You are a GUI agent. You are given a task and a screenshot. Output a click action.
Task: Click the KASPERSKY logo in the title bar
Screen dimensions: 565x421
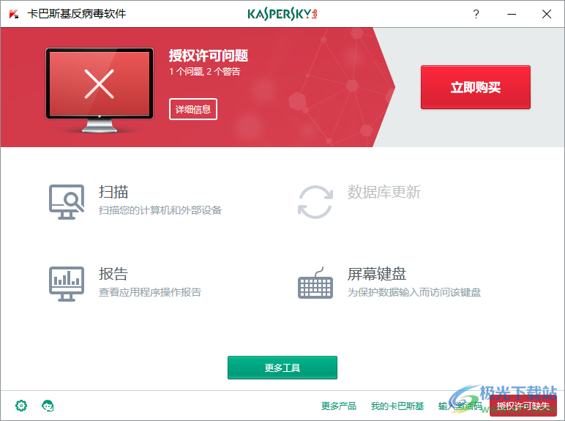tap(282, 14)
